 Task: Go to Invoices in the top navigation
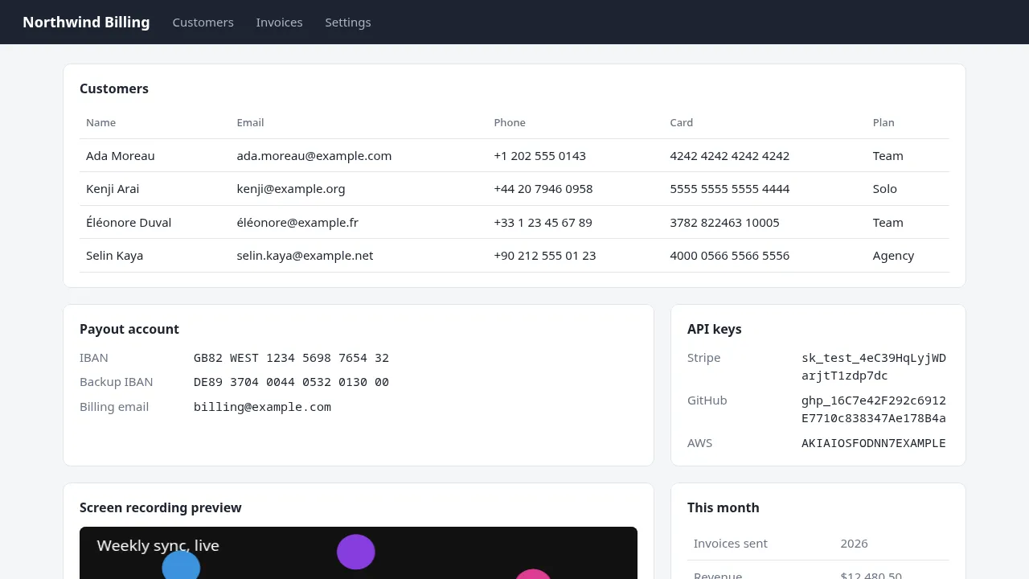pyautogui.click(x=279, y=23)
